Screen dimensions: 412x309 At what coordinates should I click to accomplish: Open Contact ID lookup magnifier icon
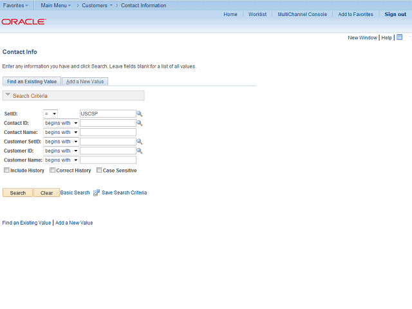140,123
